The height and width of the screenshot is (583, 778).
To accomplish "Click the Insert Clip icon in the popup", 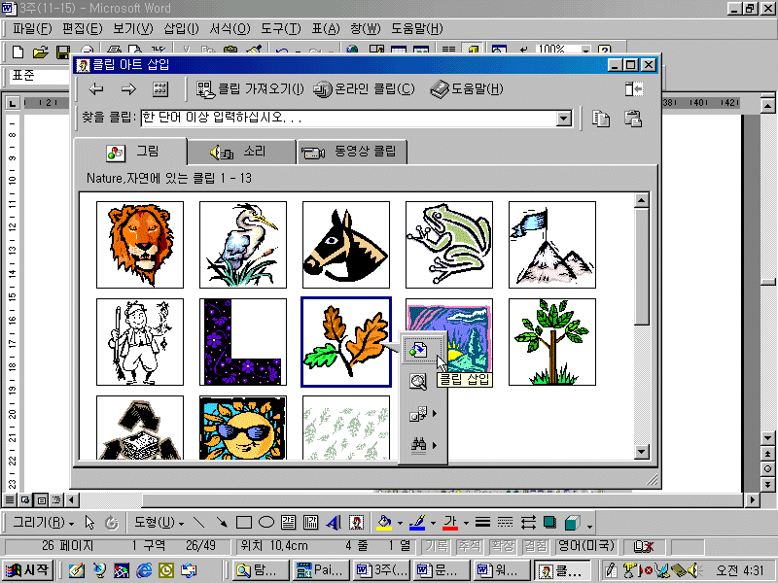I will (418, 350).
